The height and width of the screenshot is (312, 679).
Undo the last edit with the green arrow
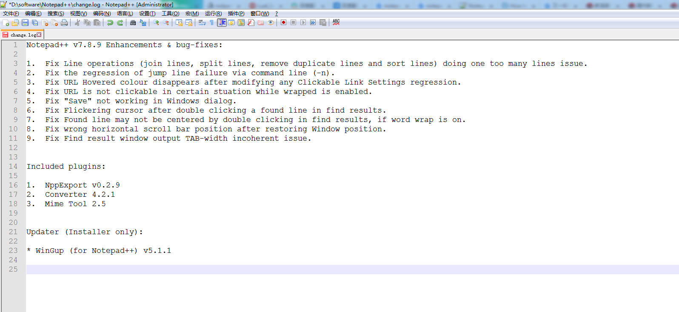(110, 23)
